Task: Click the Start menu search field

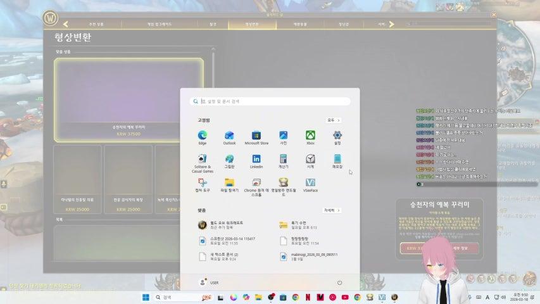Action: coord(272,101)
